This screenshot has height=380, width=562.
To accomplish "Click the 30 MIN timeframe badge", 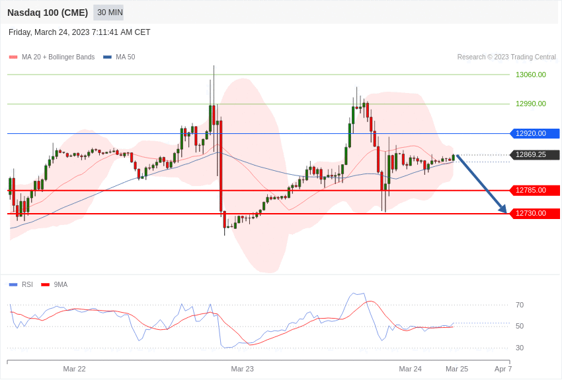I will (108, 13).
